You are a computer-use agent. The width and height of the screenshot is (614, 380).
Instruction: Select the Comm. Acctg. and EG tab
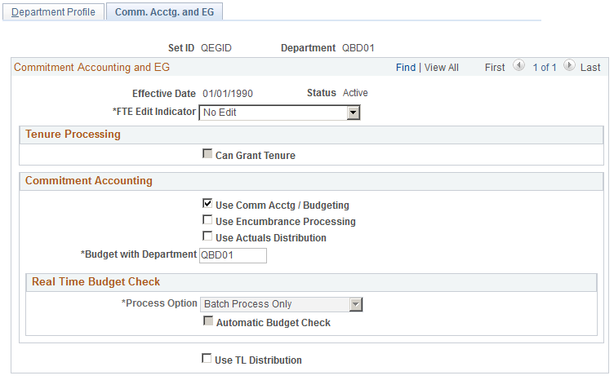coord(164,11)
